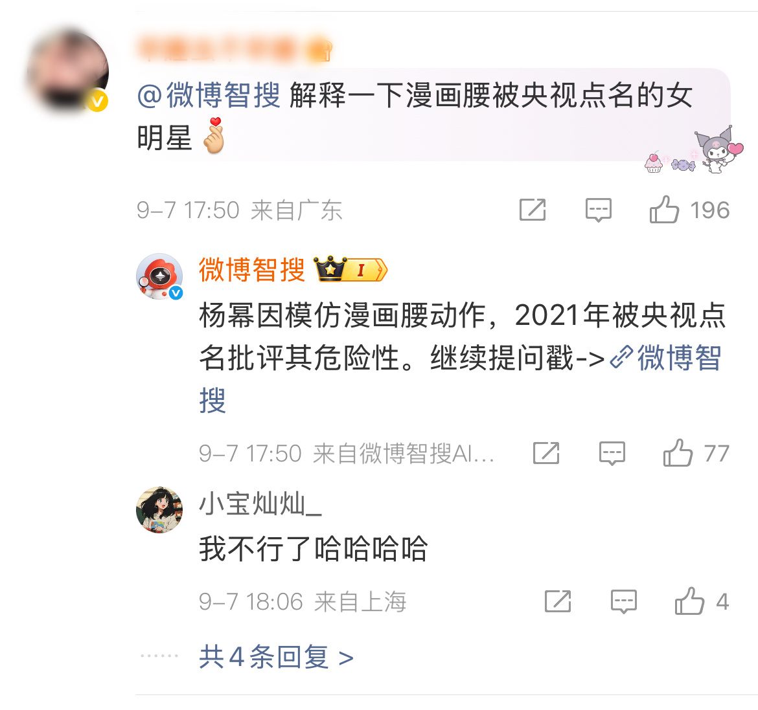Repost 小宝灿灿_'s comment using share icon
This screenshot has height=710, width=758.
(x=557, y=601)
